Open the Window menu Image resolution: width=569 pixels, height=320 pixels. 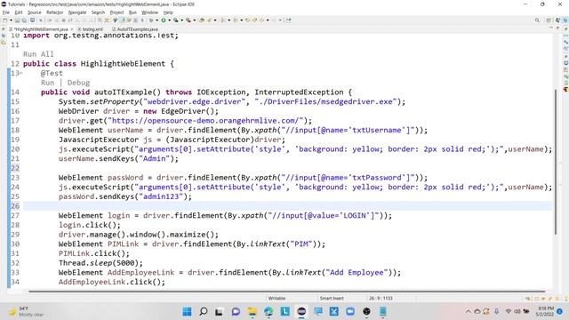150,12
